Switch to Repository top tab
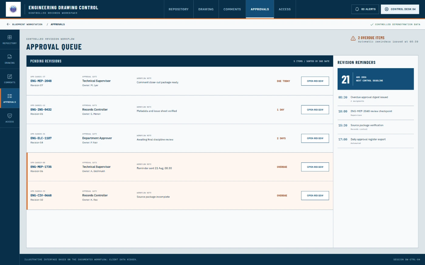 (x=178, y=9)
